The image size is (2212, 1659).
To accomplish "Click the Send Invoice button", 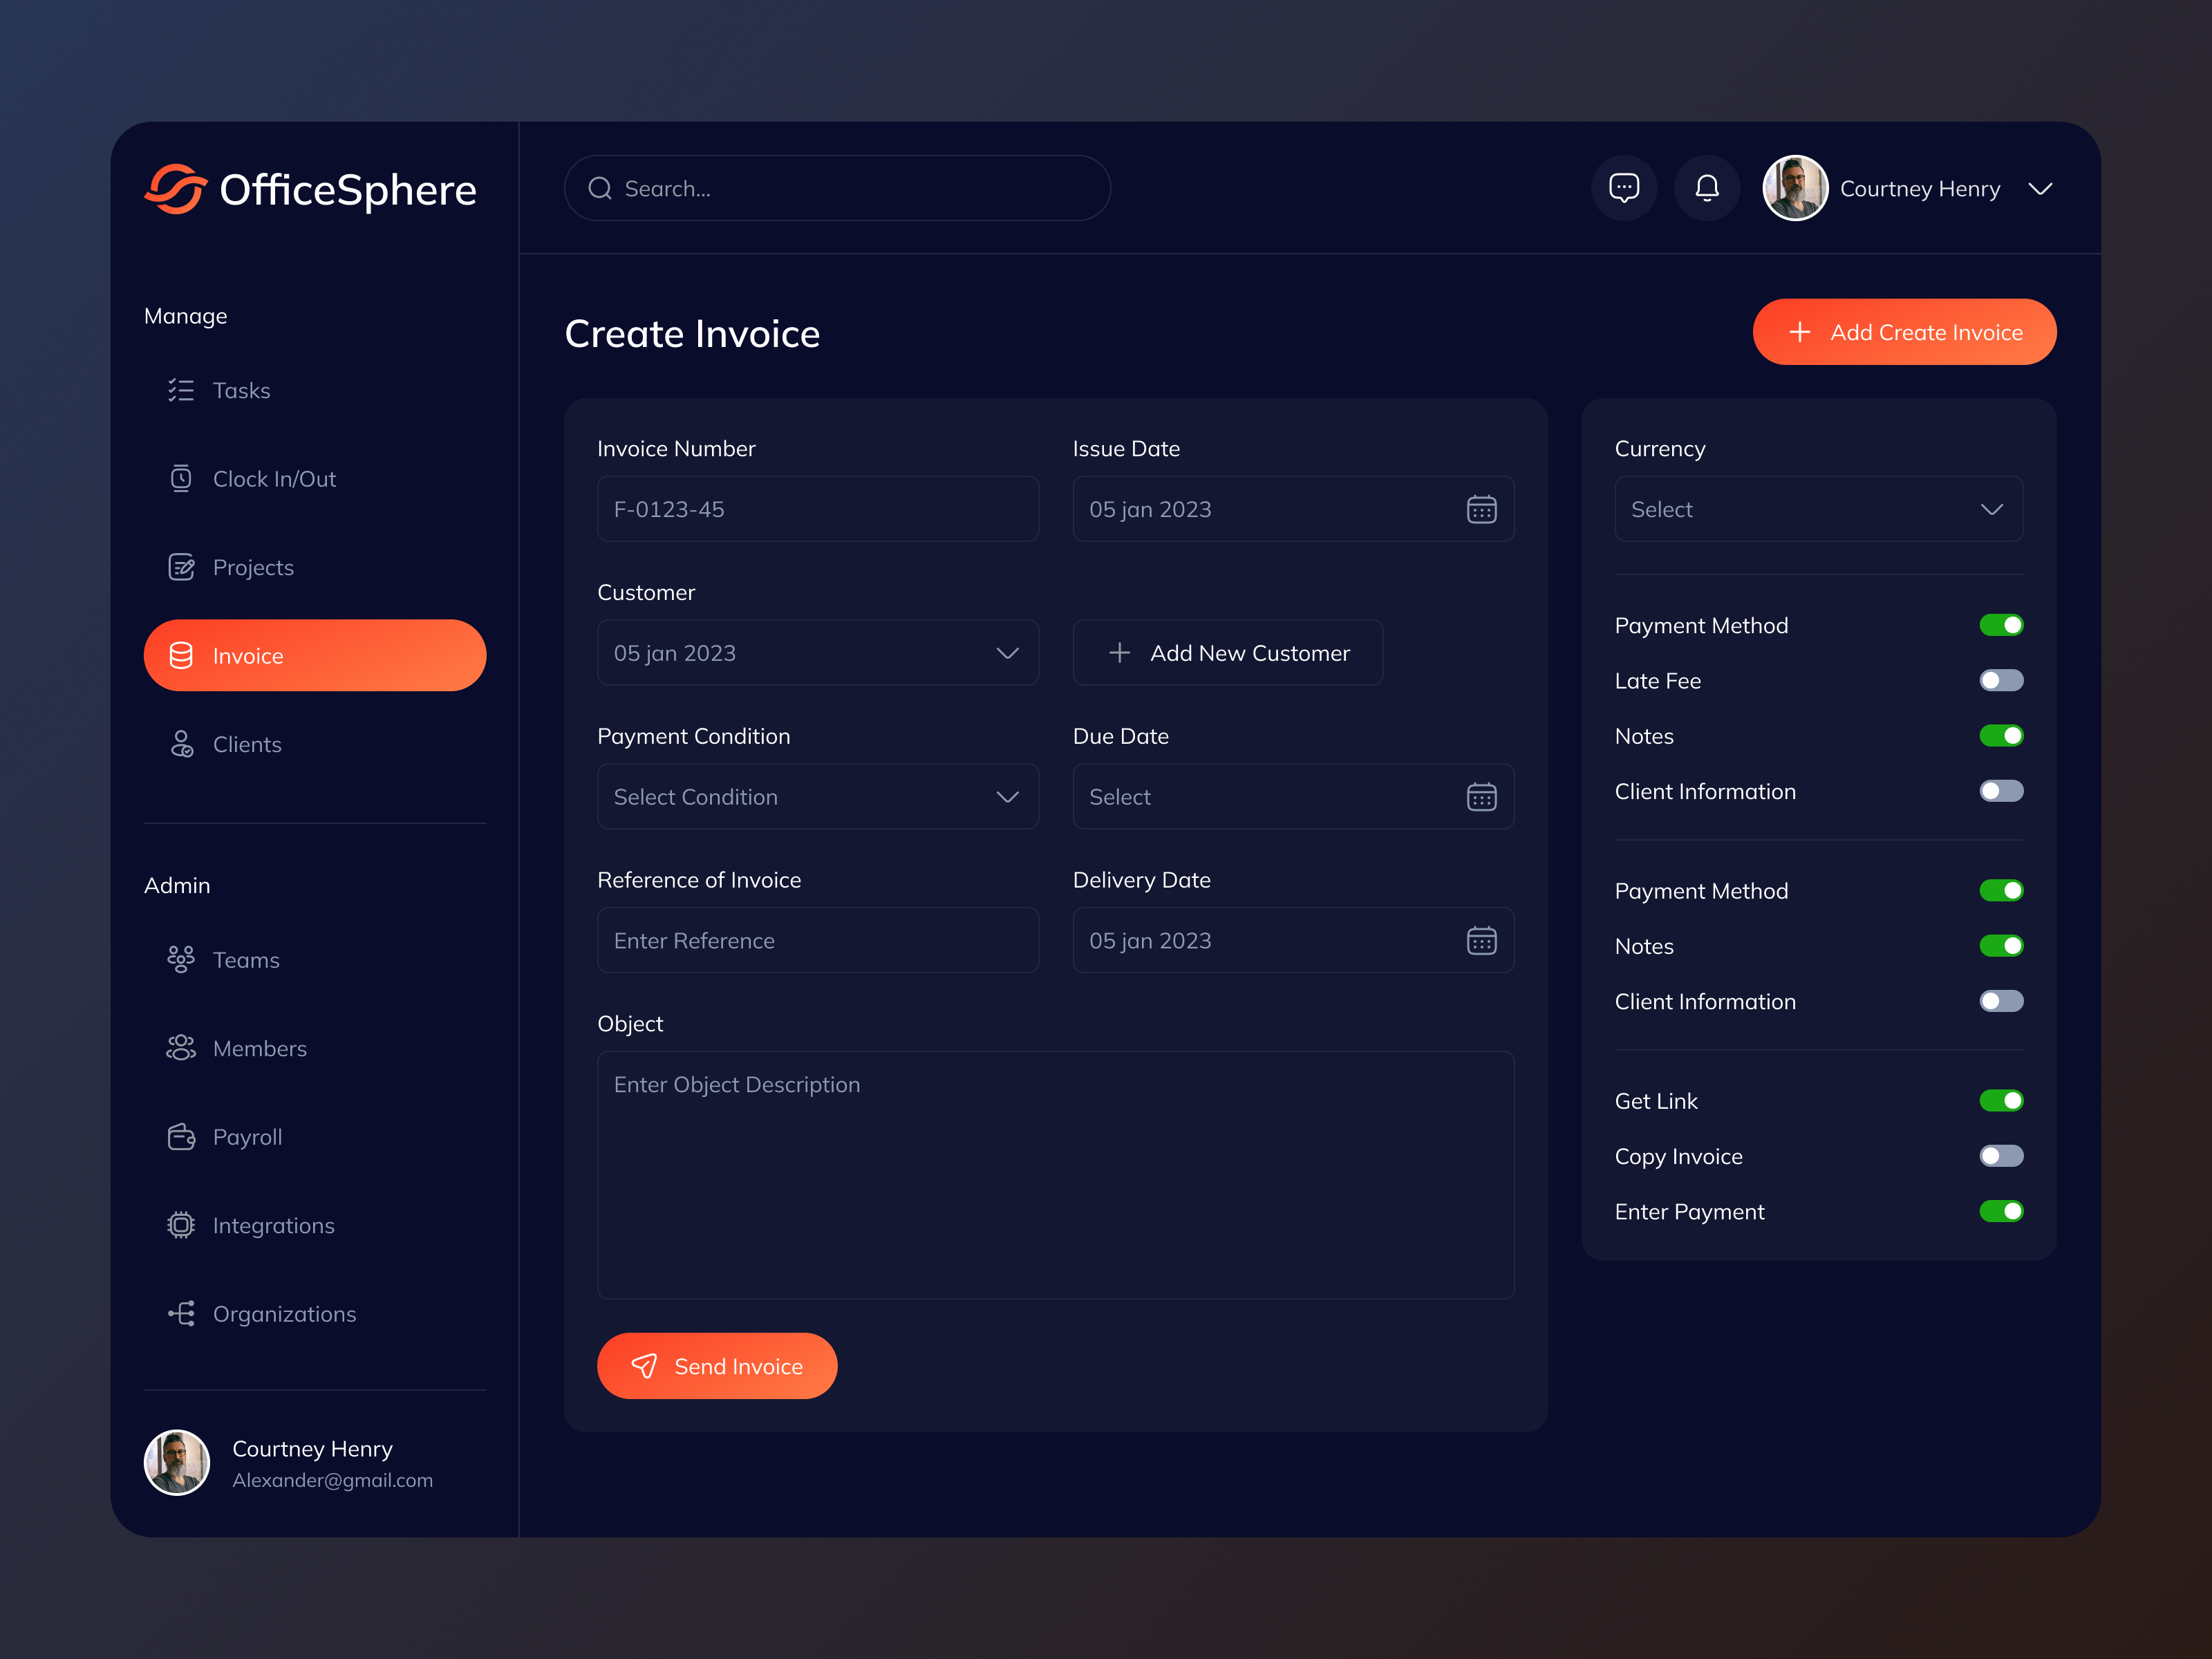I will coord(717,1366).
